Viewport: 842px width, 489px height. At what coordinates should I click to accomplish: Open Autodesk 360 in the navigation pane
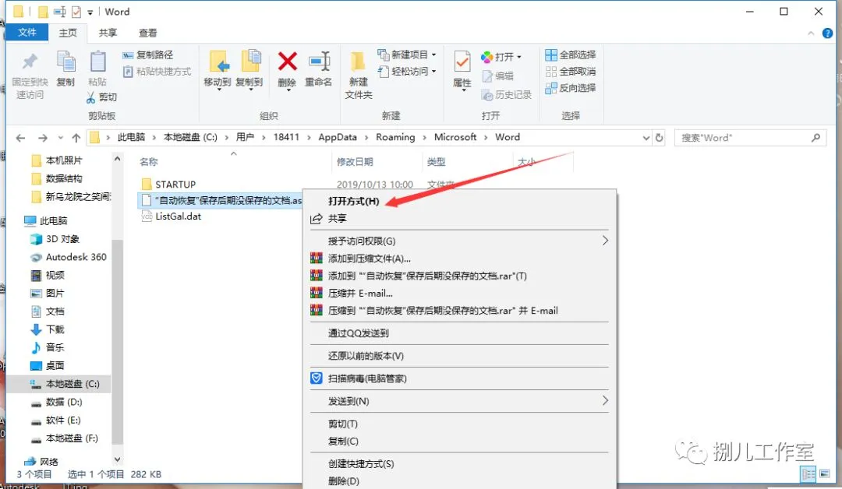[76, 257]
